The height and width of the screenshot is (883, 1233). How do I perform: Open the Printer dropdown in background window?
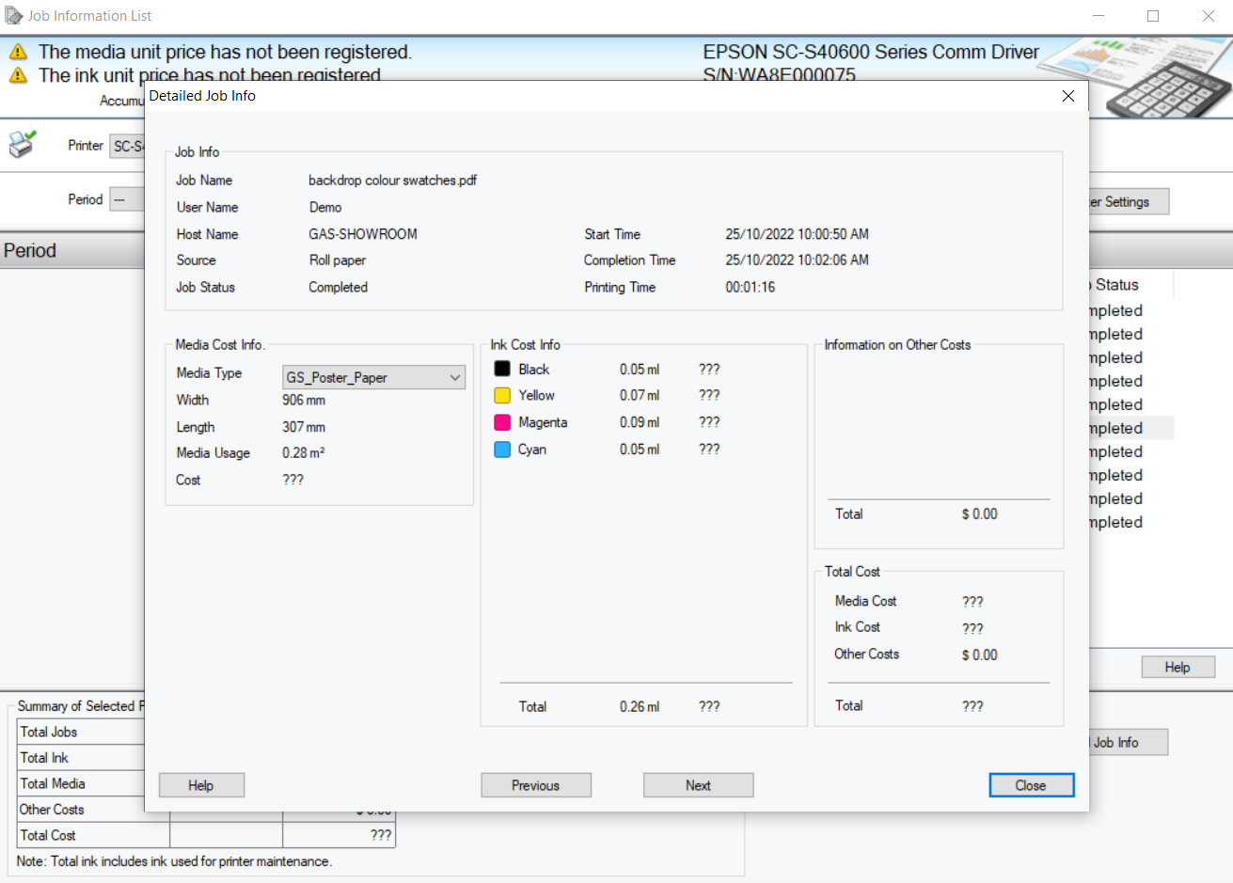pyautogui.click(x=127, y=146)
